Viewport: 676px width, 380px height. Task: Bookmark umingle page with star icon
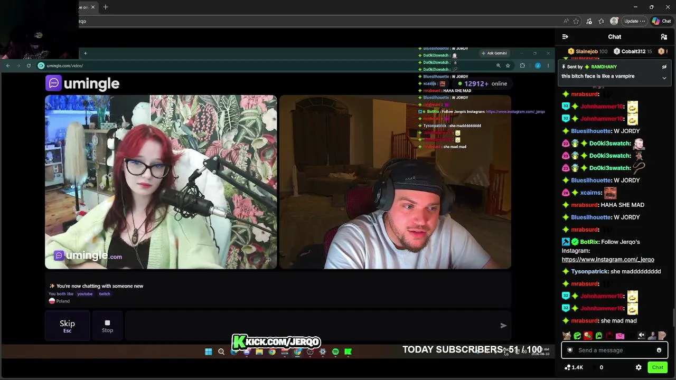coord(508,65)
